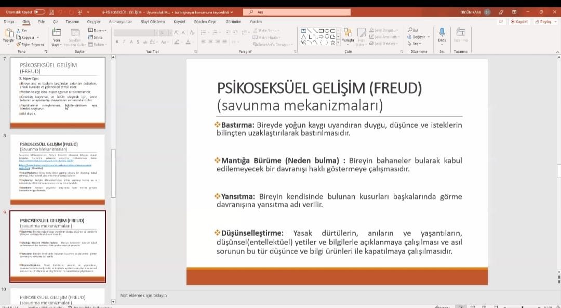
Task: Collapse the ribbon with chevron arrow
Action: click(557, 52)
